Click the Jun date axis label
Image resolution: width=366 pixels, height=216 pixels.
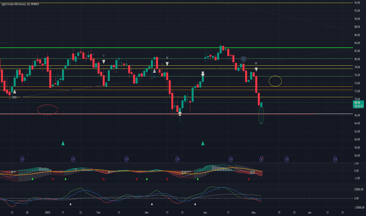(x=309, y=212)
